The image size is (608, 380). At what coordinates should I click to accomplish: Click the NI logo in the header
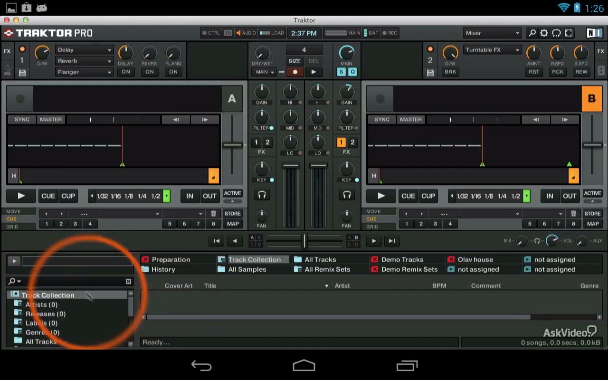tap(594, 33)
